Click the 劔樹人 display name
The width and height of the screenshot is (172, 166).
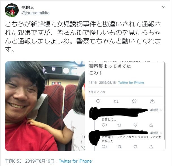[28, 8]
